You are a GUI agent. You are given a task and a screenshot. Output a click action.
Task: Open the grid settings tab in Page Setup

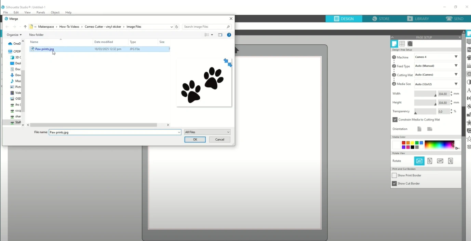(402, 44)
